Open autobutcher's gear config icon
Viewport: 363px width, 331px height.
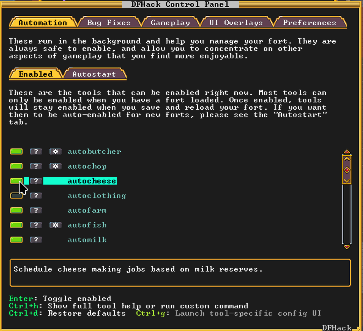pyautogui.click(x=55, y=151)
